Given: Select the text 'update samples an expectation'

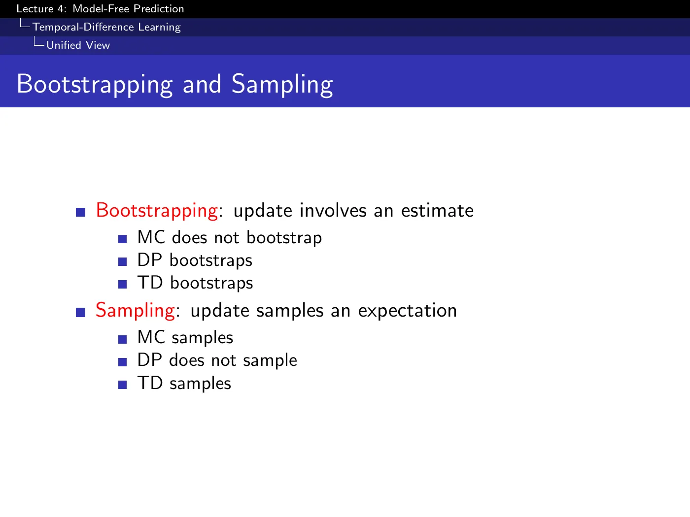Looking at the screenshot, I should 323,311.
